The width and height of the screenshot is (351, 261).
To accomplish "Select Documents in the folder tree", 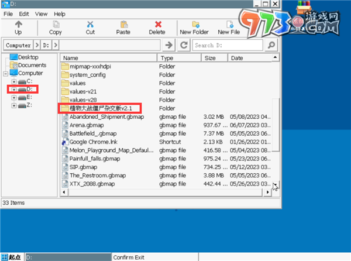I will coord(32,66).
